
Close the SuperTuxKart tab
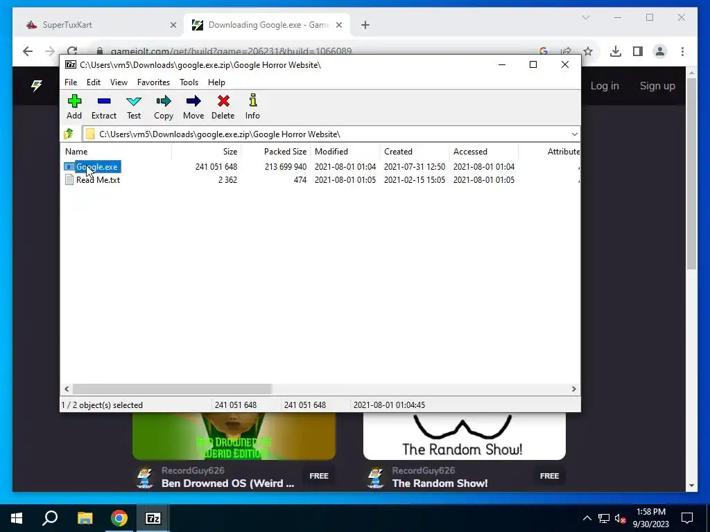pos(173,25)
